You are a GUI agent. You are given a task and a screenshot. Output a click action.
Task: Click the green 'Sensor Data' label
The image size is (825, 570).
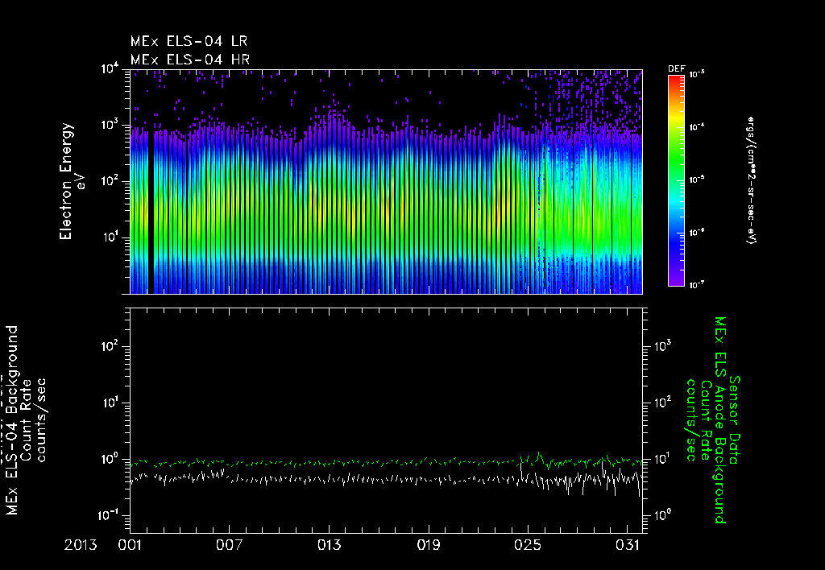click(735, 420)
